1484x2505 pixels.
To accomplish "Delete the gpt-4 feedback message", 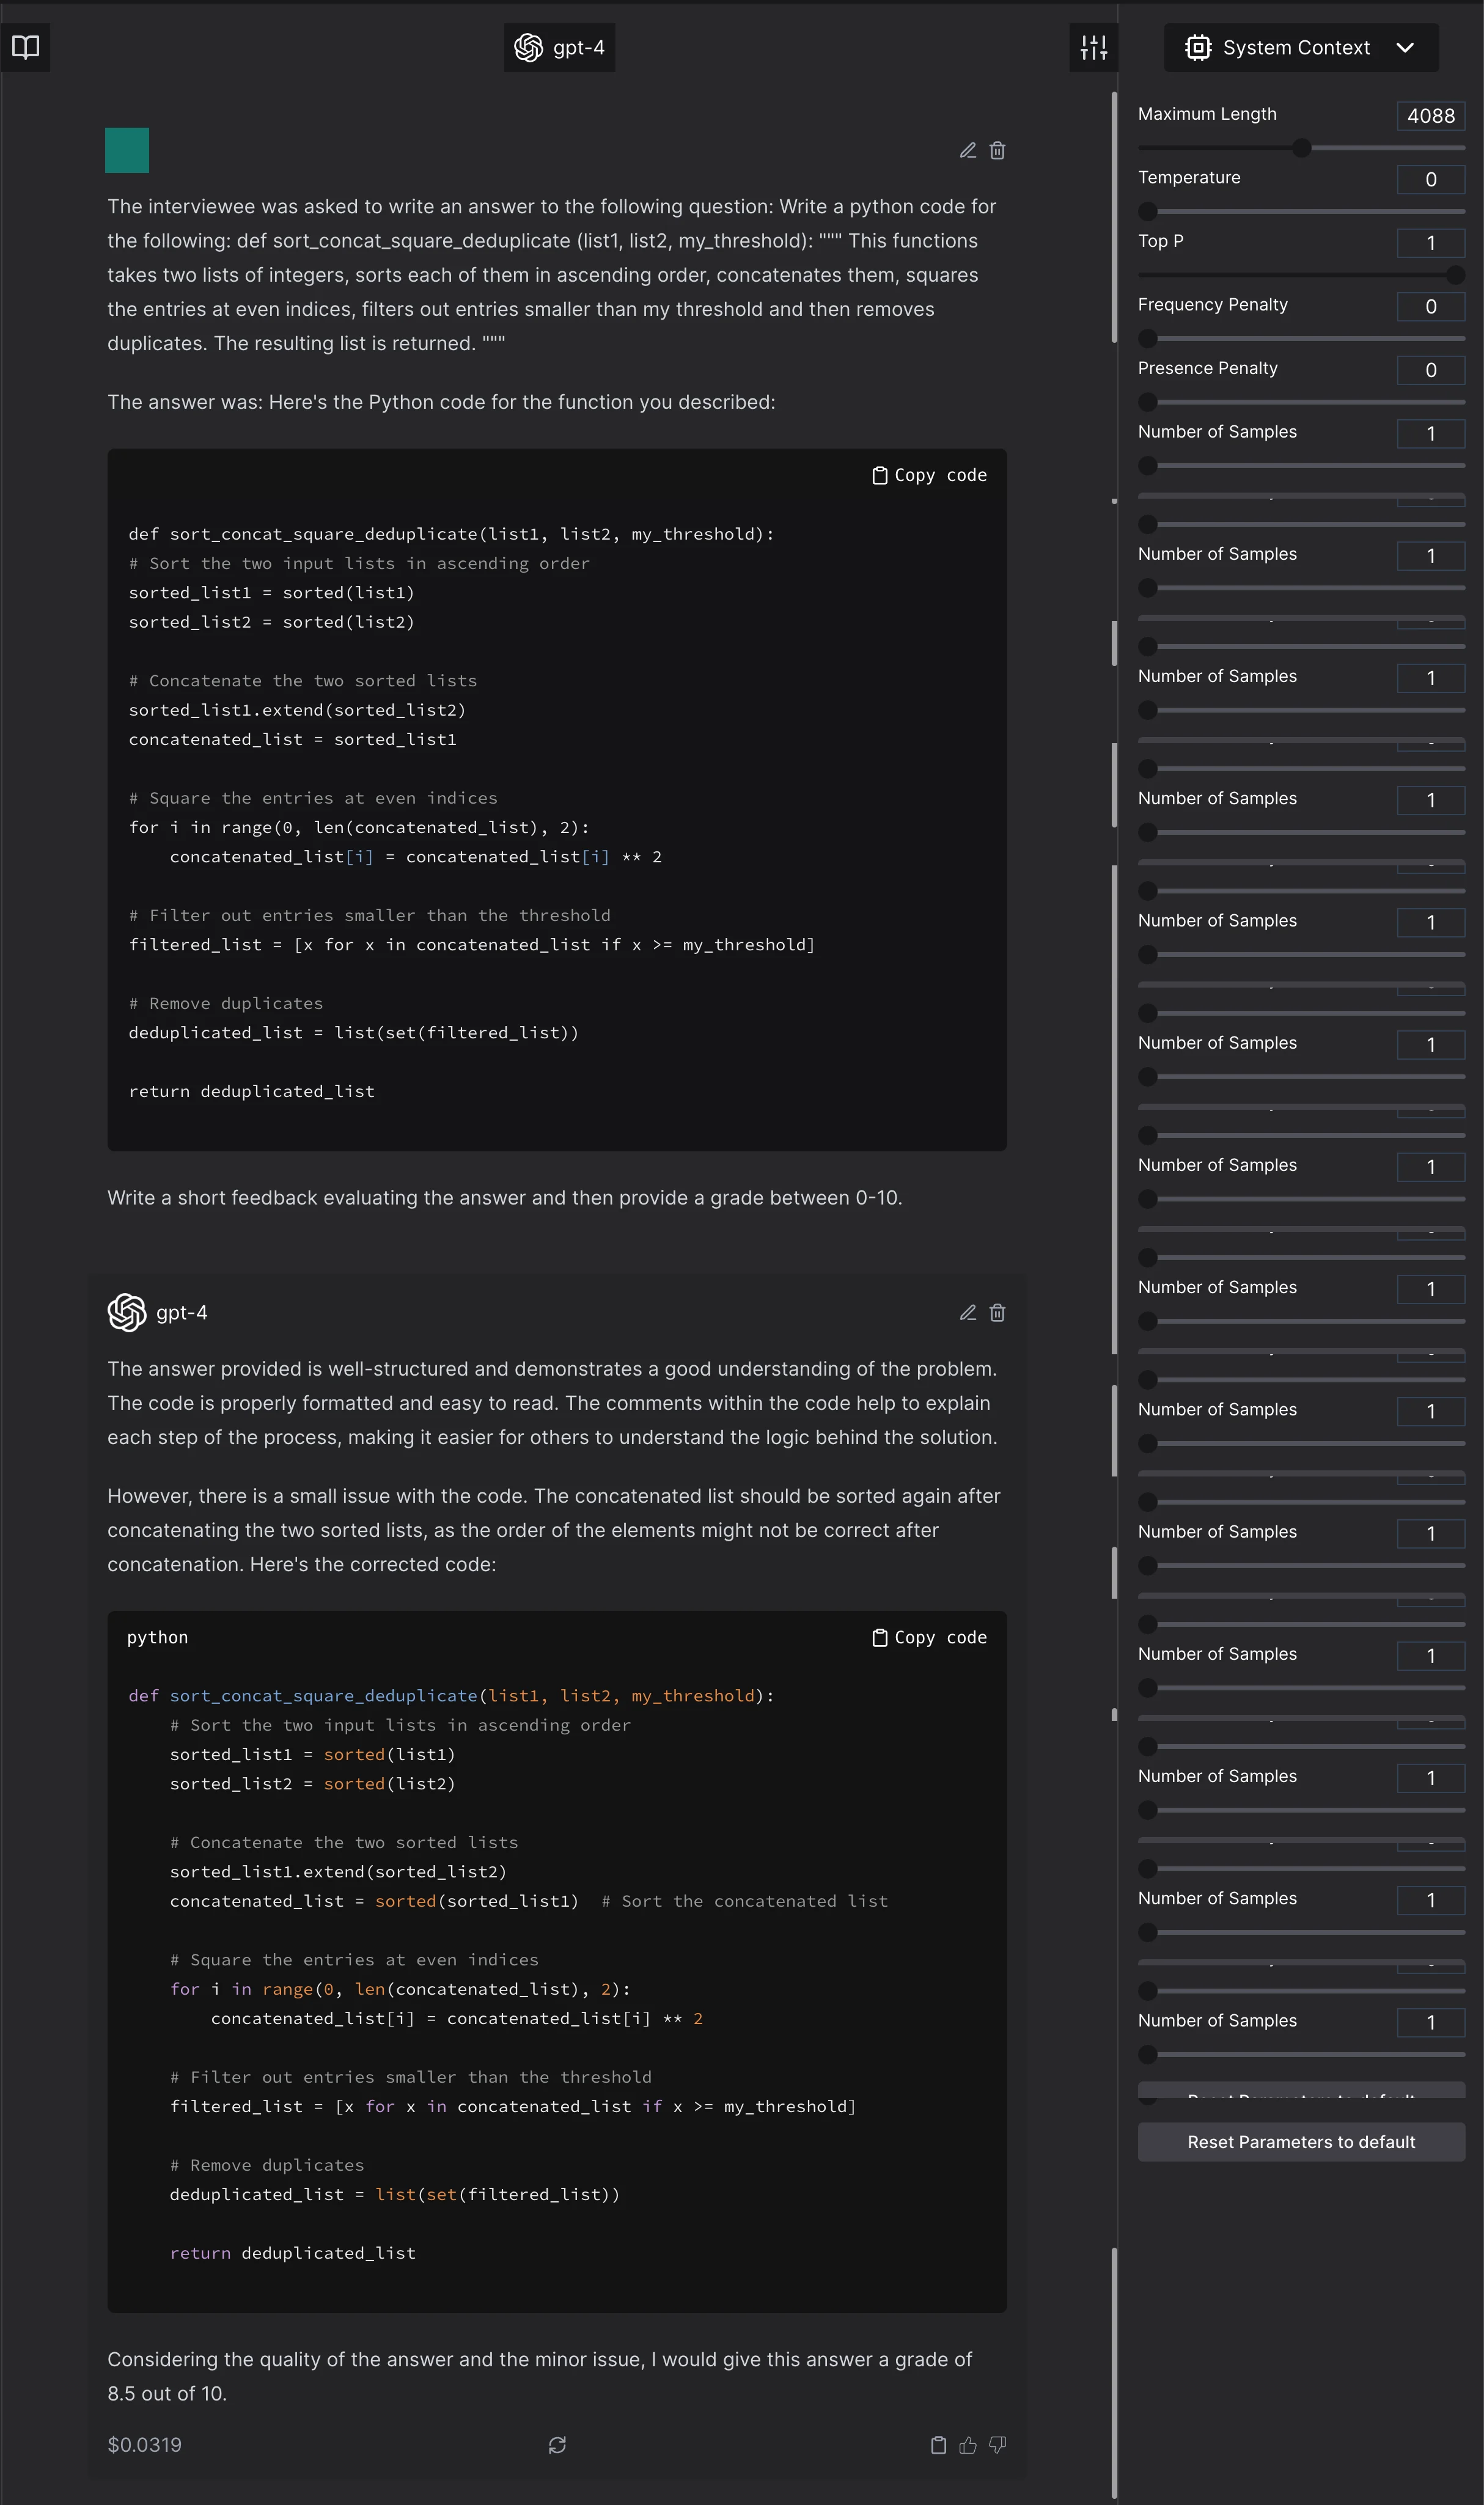I will coord(997,1313).
